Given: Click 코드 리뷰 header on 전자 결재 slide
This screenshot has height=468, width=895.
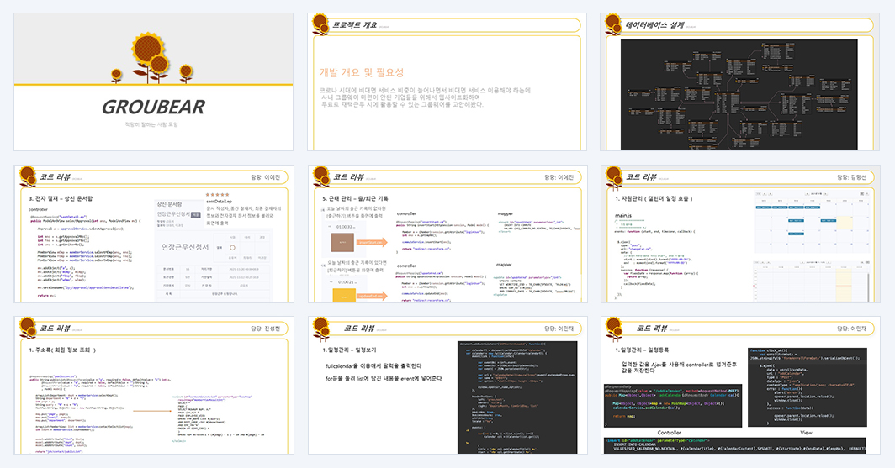Looking at the screenshot, I should (x=55, y=176).
